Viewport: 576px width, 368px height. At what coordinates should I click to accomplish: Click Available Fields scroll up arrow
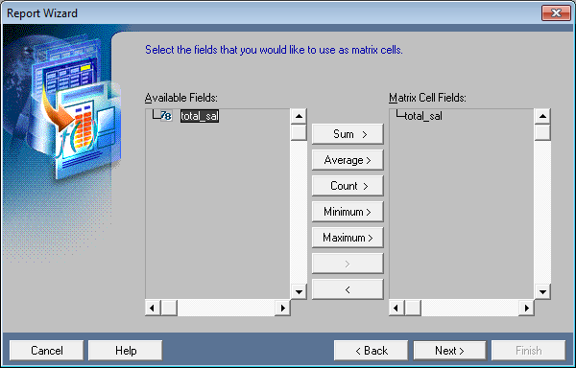[299, 117]
